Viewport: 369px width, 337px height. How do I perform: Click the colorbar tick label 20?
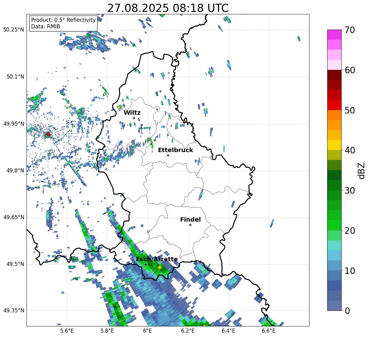350,231
